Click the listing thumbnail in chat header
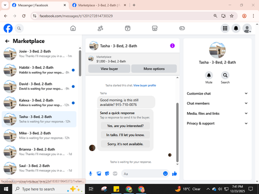 point(94,46)
